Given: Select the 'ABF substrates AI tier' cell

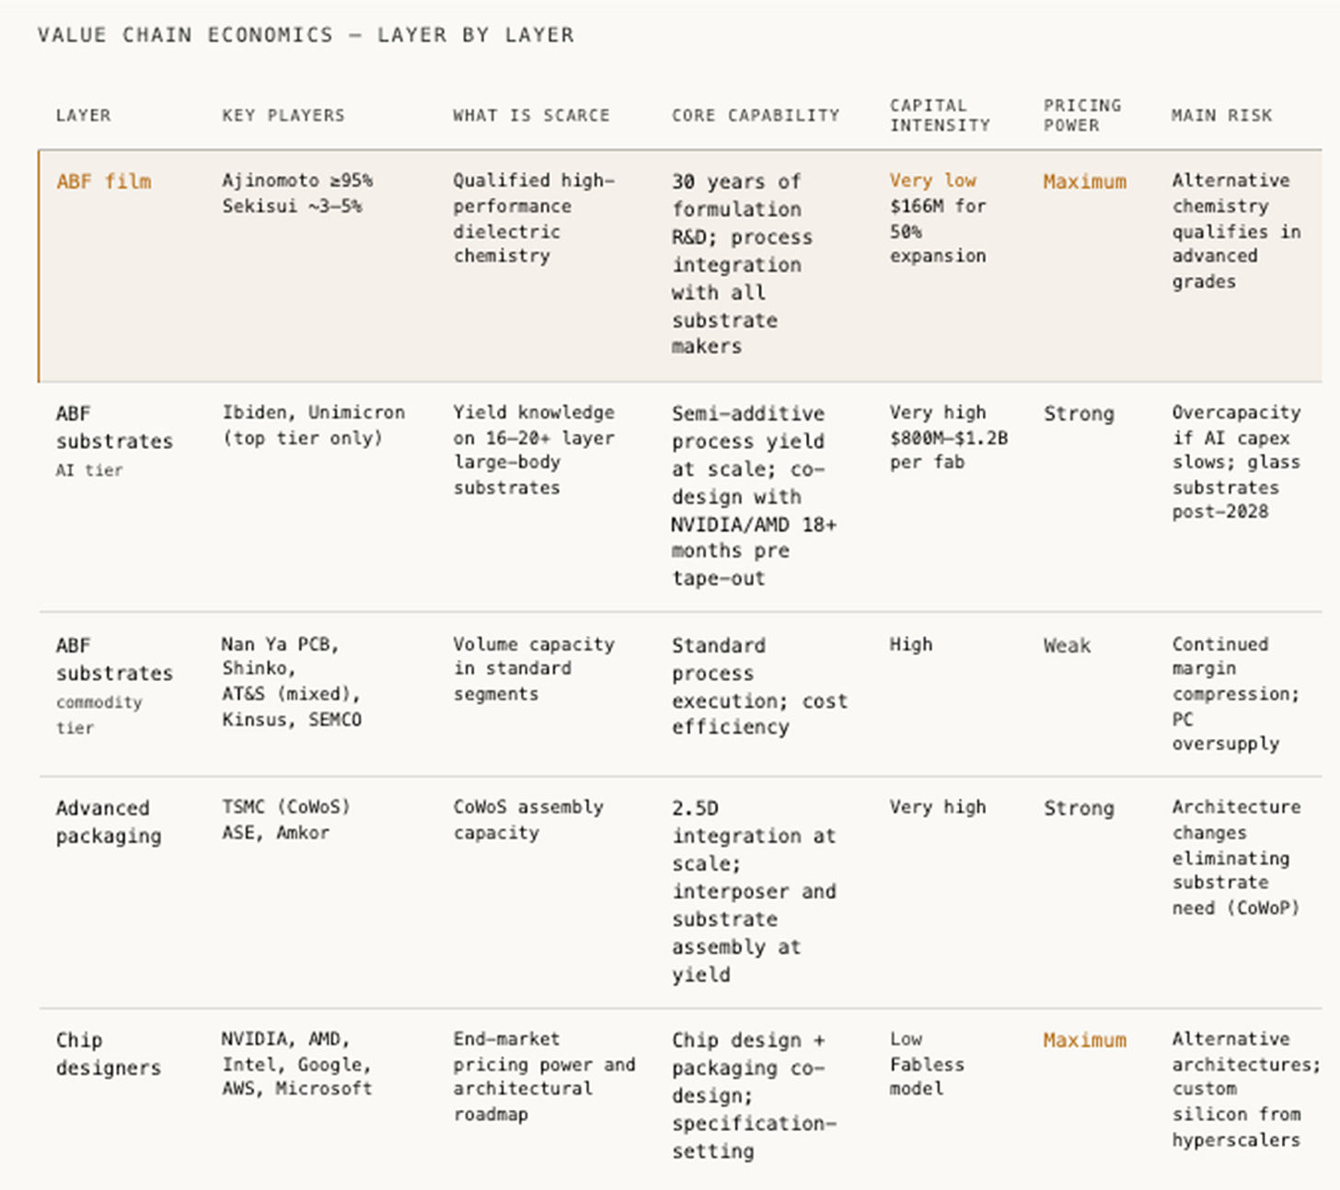Looking at the screenshot, I should (114, 441).
